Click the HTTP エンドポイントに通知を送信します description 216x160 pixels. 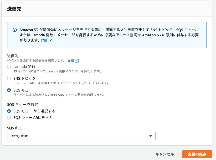[61, 83]
